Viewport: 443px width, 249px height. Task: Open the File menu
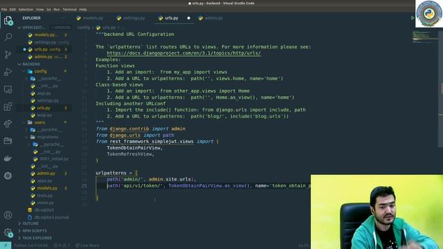[x=4, y=9]
